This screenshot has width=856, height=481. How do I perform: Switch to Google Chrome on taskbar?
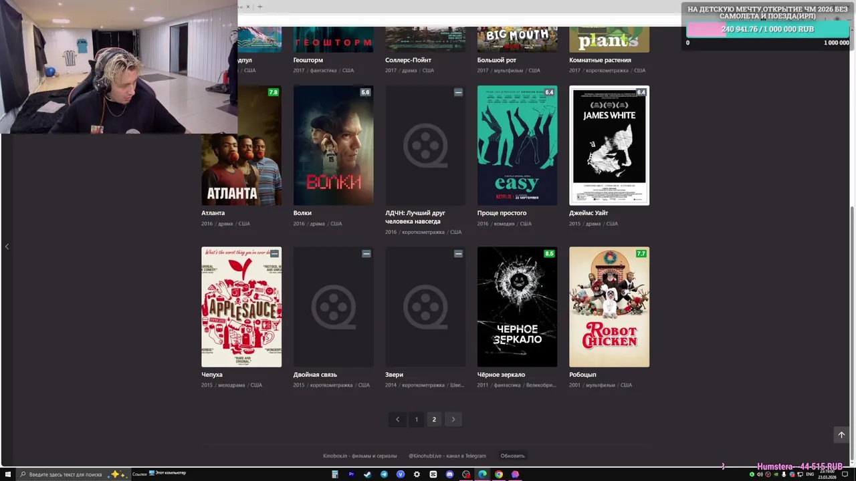[499, 474]
